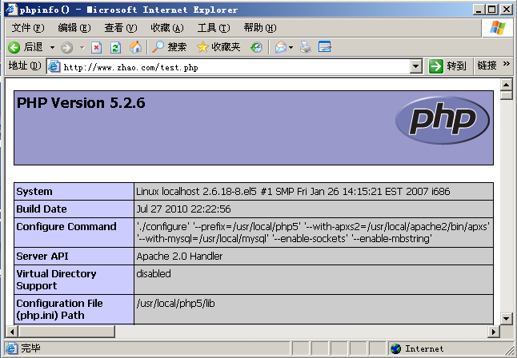This screenshot has width=517, height=358.
Task: Open the 查看(V) View menu
Action: (121, 28)
